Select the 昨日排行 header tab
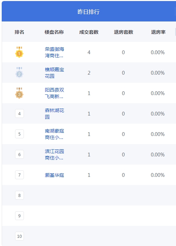This screenshot has height=246, width=176. click(89, 12)
